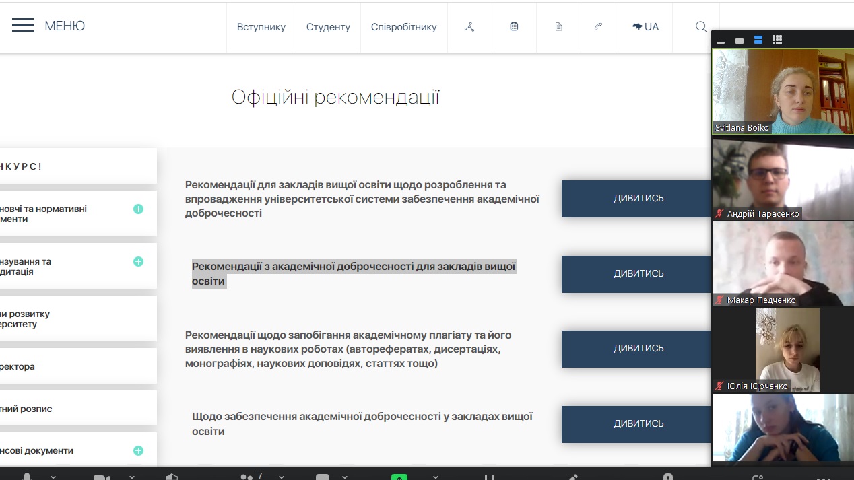Open site search via magnifier icon
Viewport: 854px width, 480px height.
[x=701, y=27]
